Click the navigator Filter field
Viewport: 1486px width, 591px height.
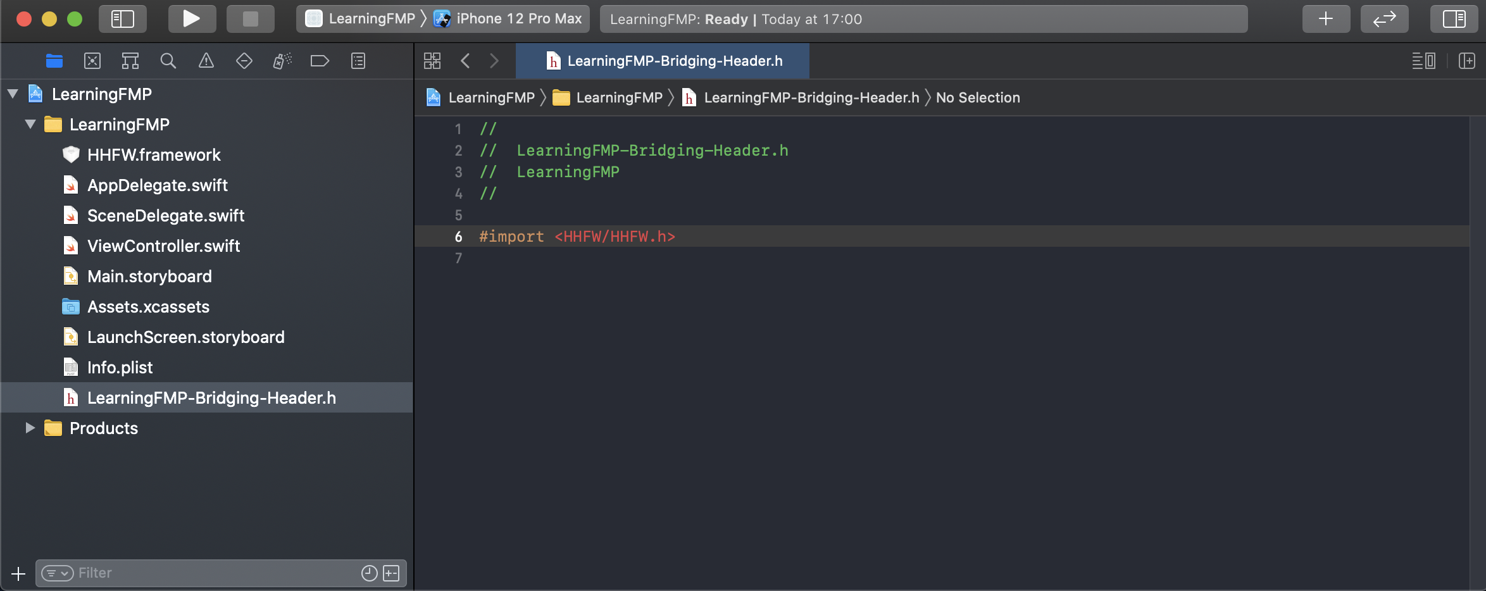[x=215, y=573]
